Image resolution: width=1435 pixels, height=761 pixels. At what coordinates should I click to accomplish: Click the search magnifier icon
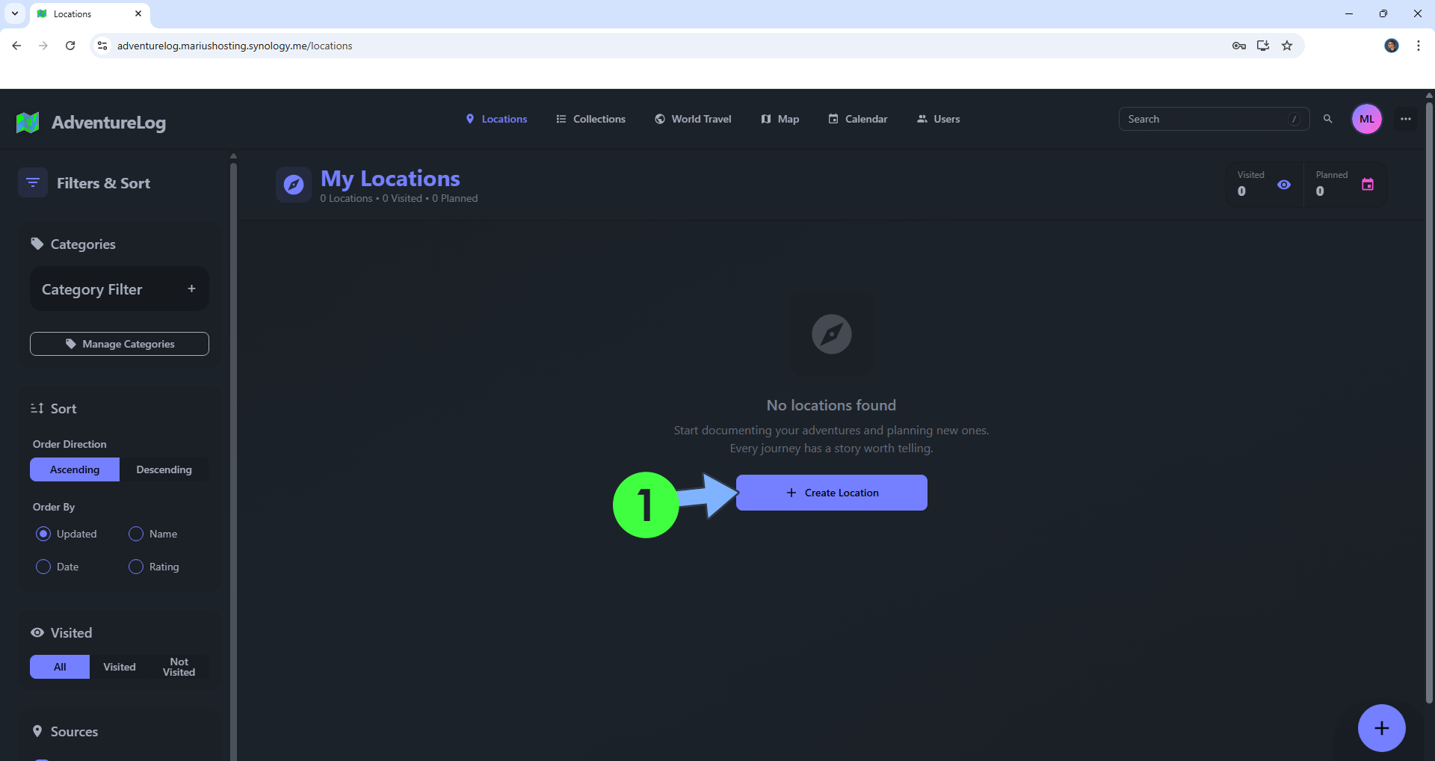[1327, 119]
